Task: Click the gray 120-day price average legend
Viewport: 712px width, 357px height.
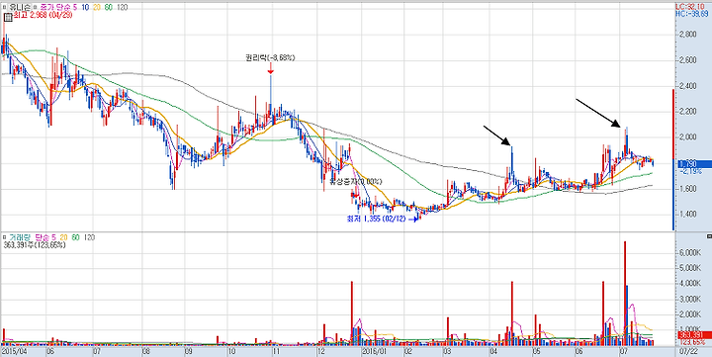Action: (x=123, y=8)
